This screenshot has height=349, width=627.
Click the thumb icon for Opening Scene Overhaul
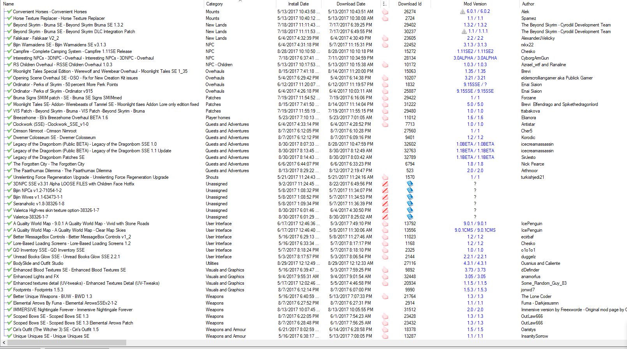coord(385,78)
